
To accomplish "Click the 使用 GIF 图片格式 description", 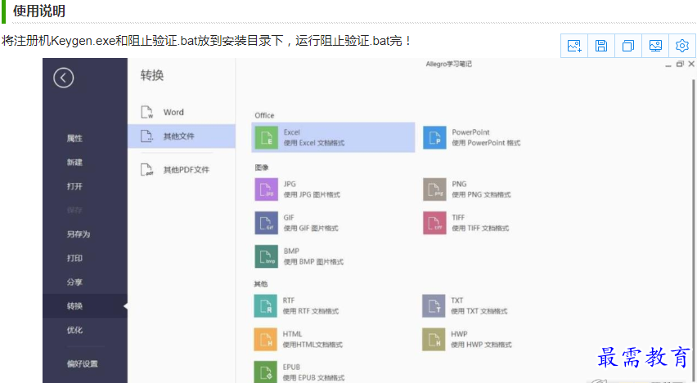I will pos(311,228).
